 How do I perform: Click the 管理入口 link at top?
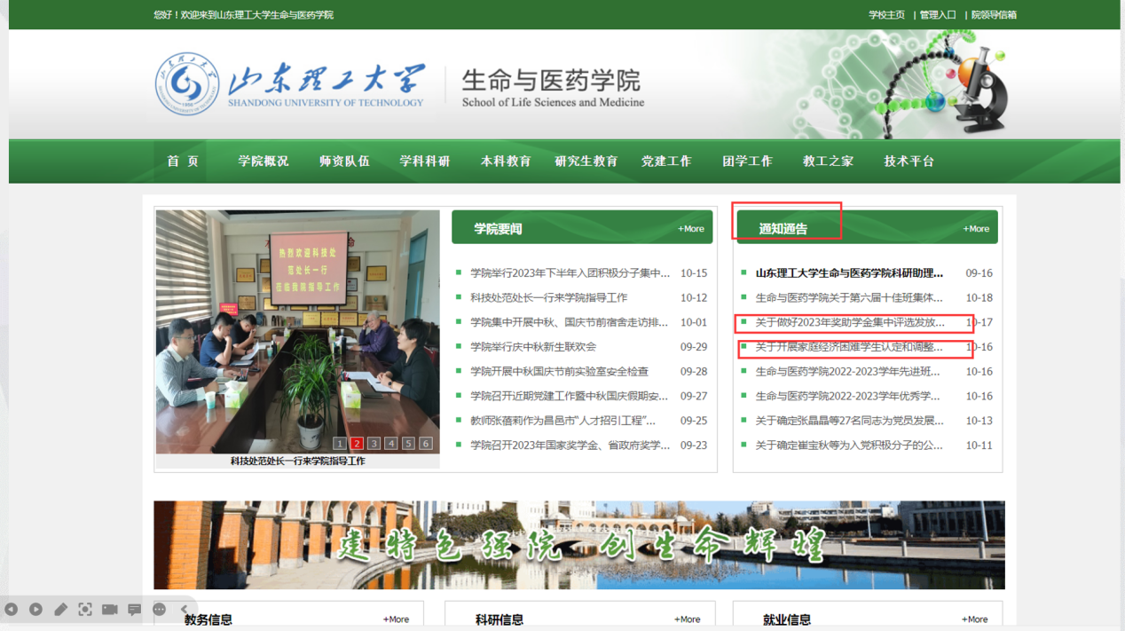point(937,15)
